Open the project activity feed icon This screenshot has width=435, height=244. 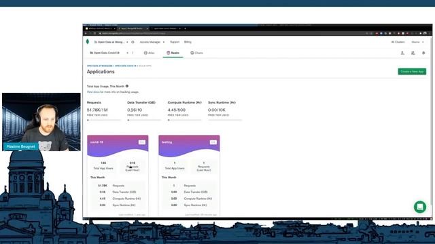[x=413, y=53]
